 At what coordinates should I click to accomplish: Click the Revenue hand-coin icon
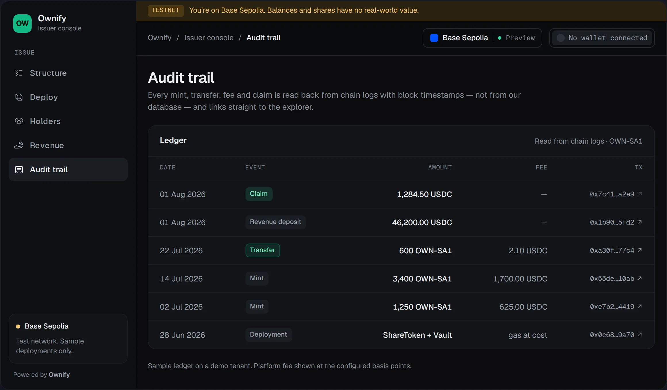pyautogui.click(x=19, y=145)
